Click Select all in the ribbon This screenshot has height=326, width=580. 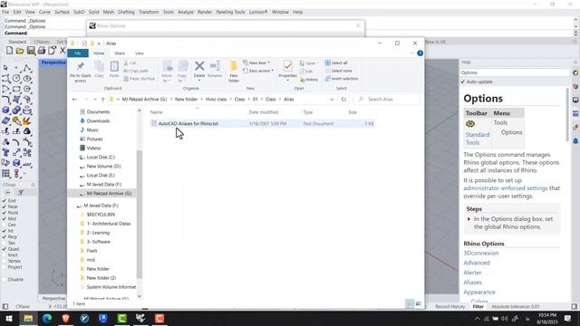(x=336, y=62)
